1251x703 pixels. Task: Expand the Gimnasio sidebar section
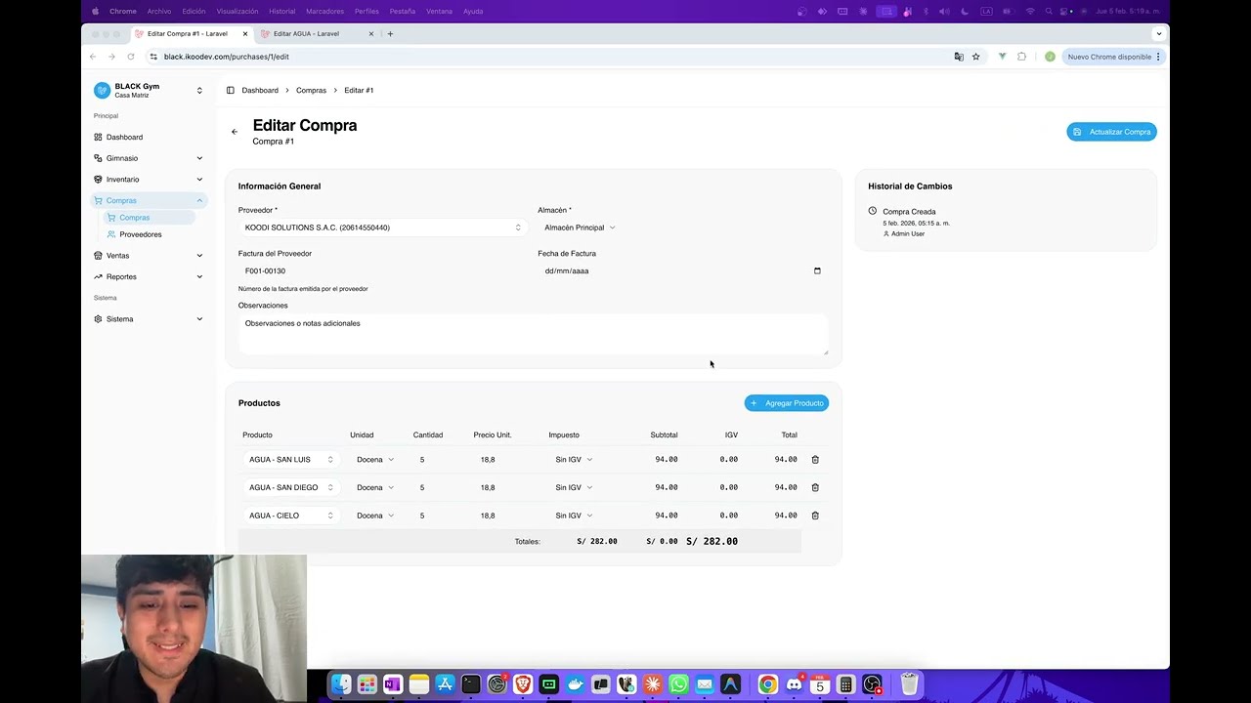149,158
